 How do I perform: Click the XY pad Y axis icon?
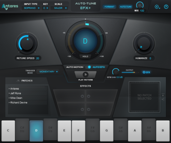163,99
